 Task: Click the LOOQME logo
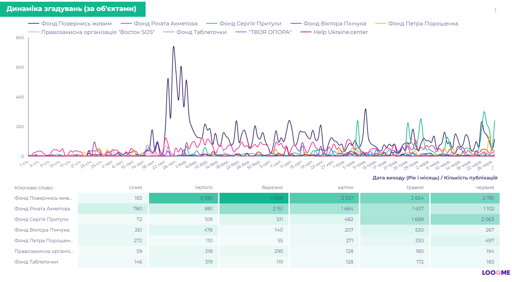[x=496, y=272]
